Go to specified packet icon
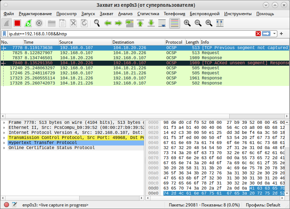The image size is (290, 209). coord(129,23)
